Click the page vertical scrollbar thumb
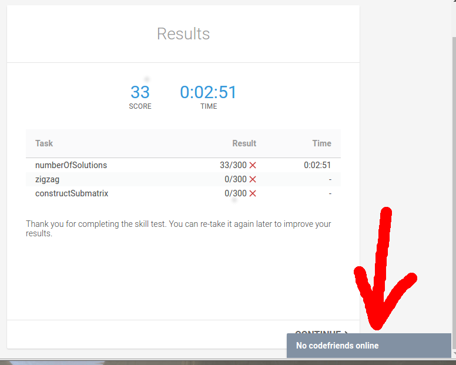 (454, 193)
